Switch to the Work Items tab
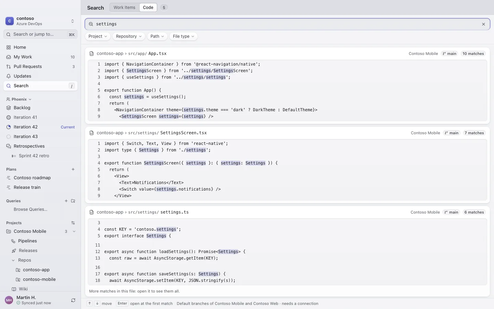Viewport: 494px width, 309px height. pos(125,8)
